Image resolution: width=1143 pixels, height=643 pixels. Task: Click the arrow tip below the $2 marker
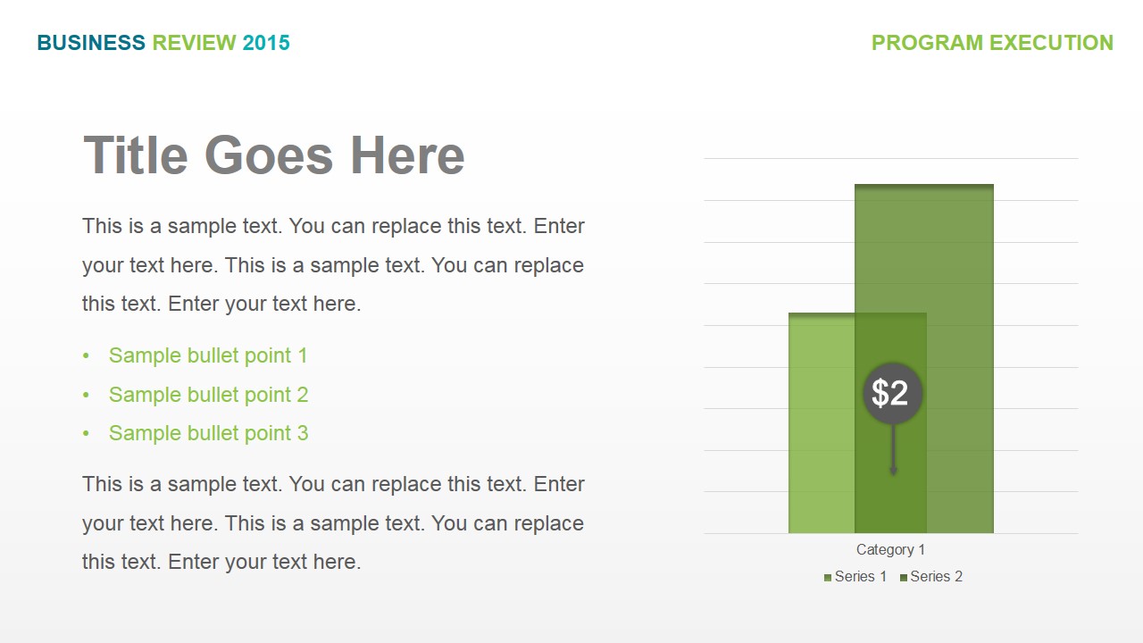893,471
